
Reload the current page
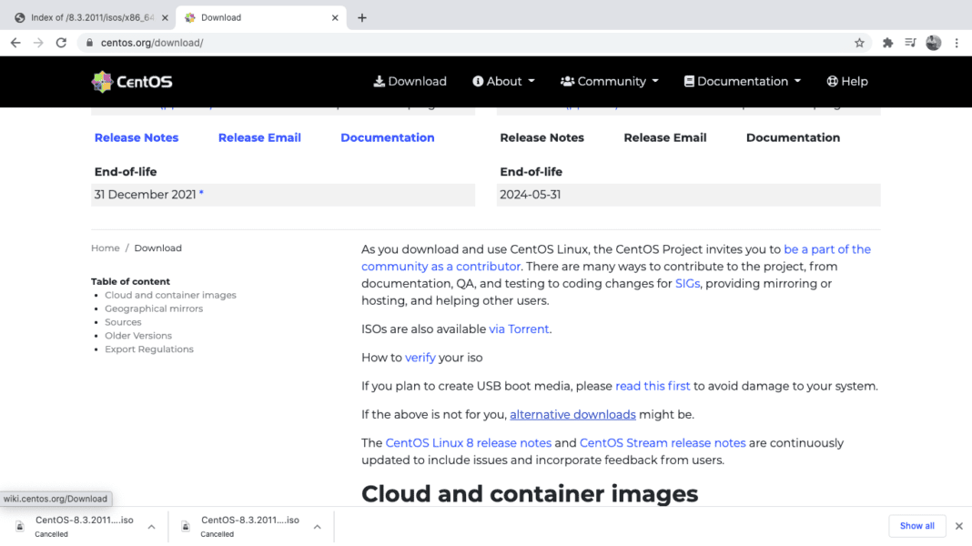(x=61, y=42)
